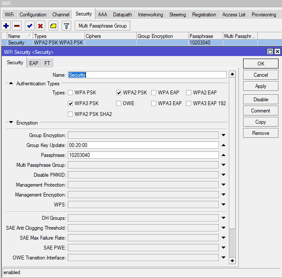The width and height of the screenshot is (282, 278).
Task: Click the red minus Remove icon
Action: pos(17,26)
